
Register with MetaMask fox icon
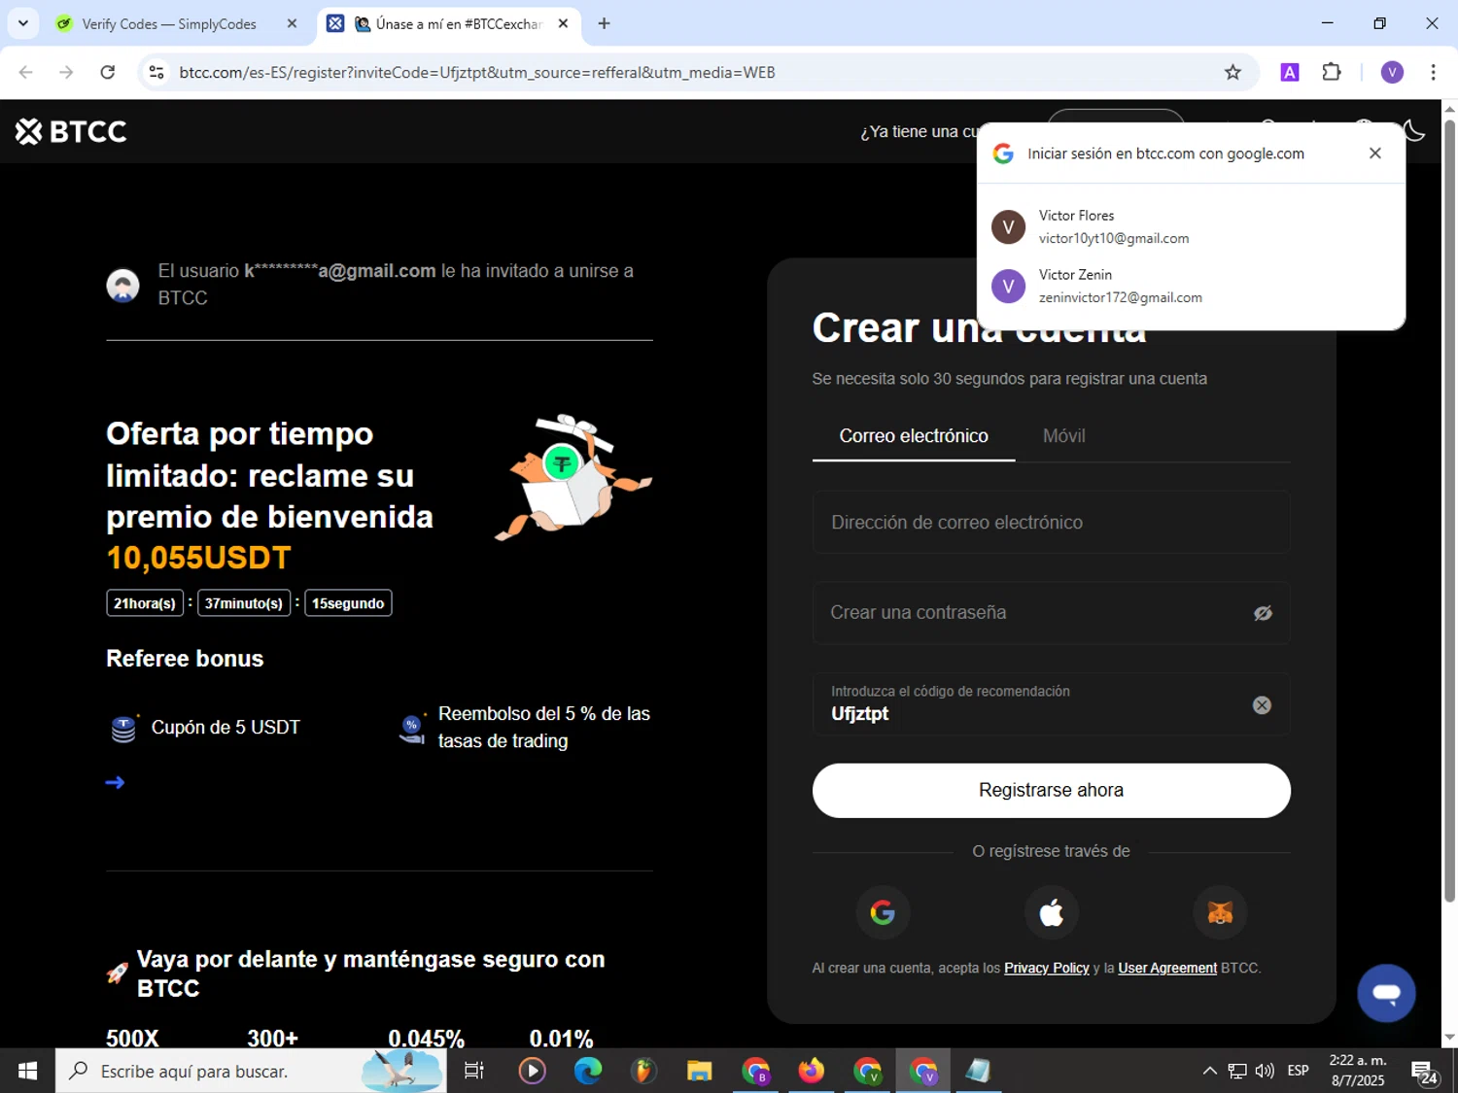pyautogui.click(x=1220, y=912)
